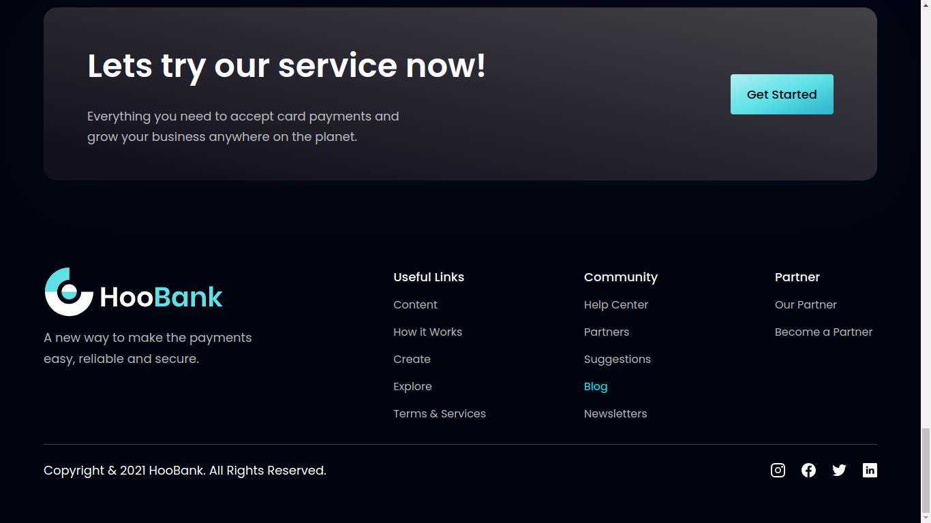Click the scrollbar up arrow

click(x=926, y=5)
